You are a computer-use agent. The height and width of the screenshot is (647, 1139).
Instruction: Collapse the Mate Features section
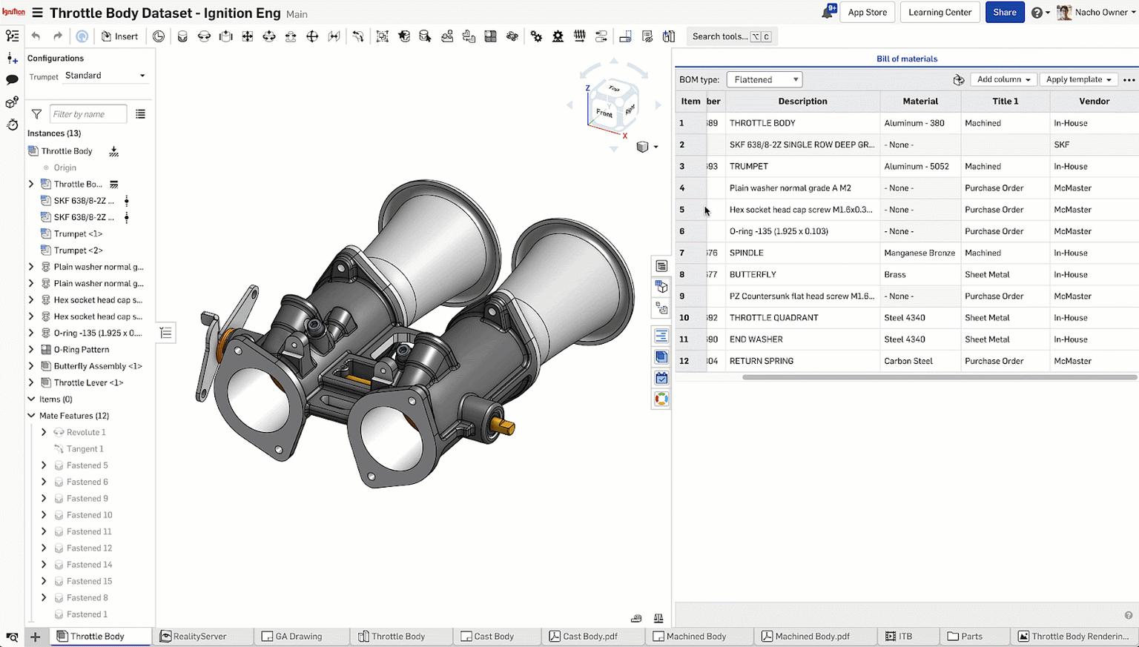click(x=31, y=416)
